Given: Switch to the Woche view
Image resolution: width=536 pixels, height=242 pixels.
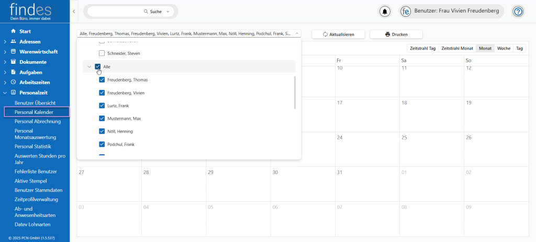Looking at the screenshot, I should click(x=504, y=48).
